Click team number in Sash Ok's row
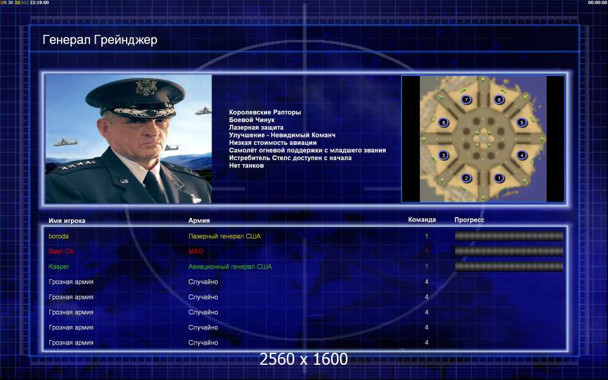 point(426,251)
